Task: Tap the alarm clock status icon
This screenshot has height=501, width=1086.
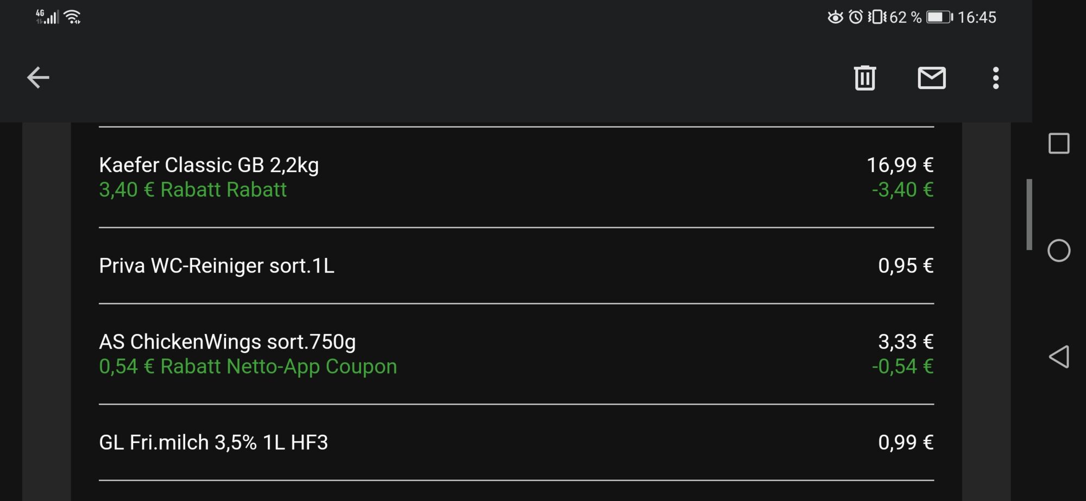Action: coord(856,17)
